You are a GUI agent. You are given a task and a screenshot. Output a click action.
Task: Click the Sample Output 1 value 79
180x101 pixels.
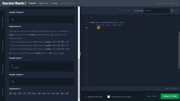(13, 82)
